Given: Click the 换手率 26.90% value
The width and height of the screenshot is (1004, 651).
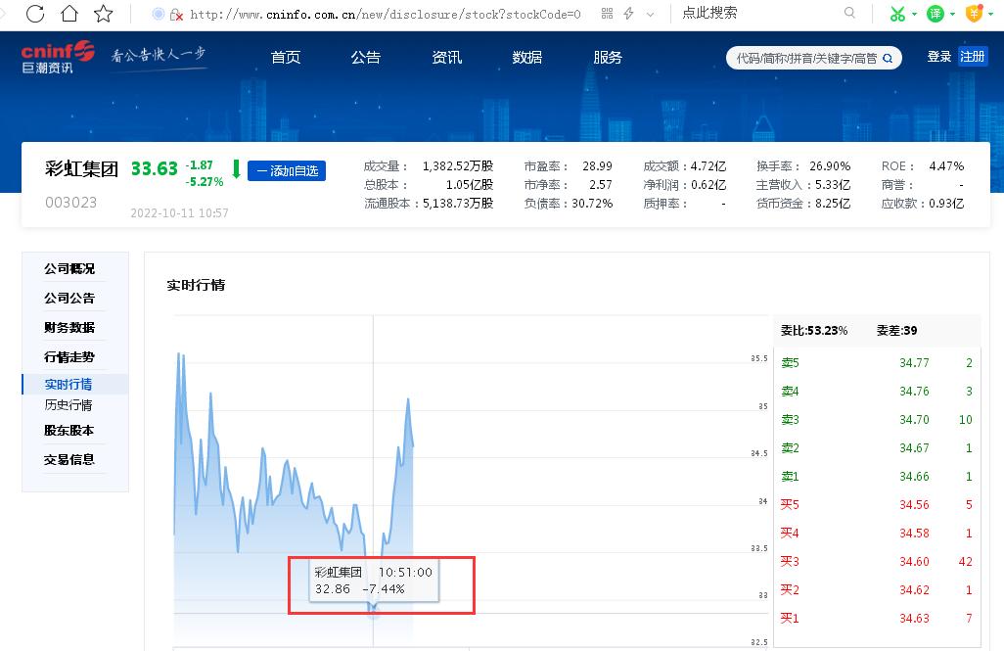Looking at the screenshot, I should click(830, 166).
